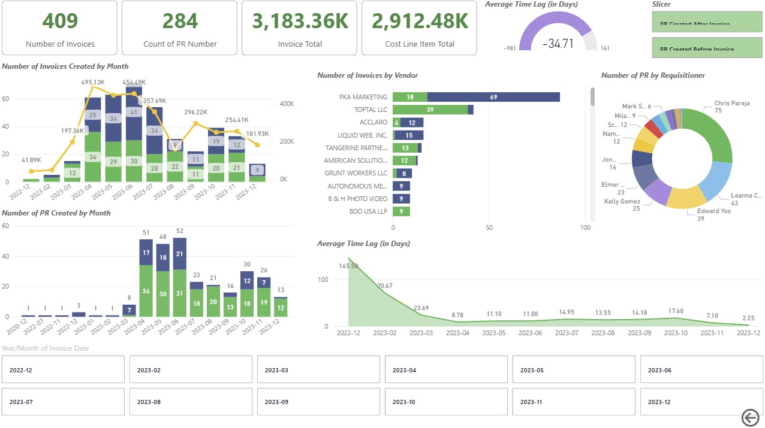Click the Average Time Lag gauge
The width and height of the screenshot is (765, 428).
pos(558,31)
